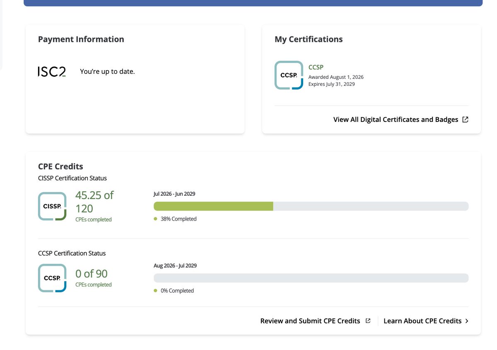Click the CCSP badge icon in CPE Credits
The image size is (497, 350).
(52, 278)
